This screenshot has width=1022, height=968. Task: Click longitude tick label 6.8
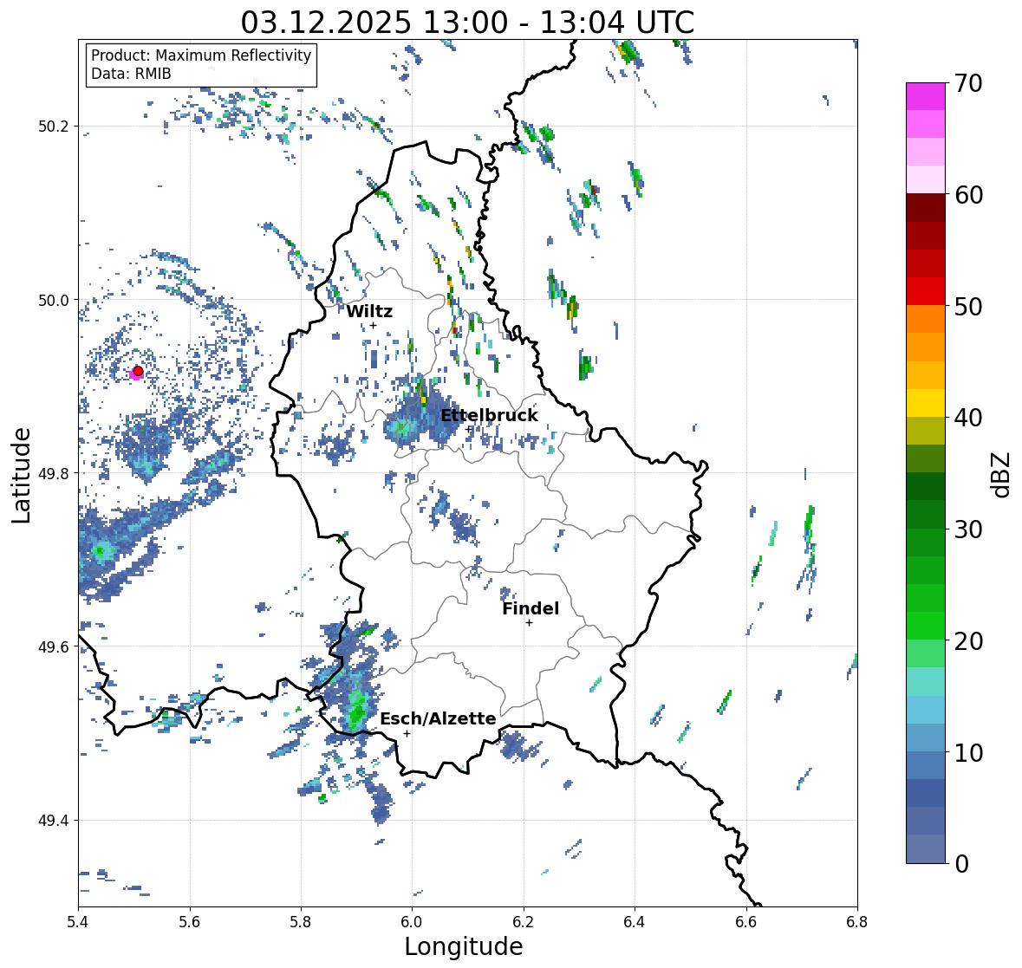(x=857, y=922)
